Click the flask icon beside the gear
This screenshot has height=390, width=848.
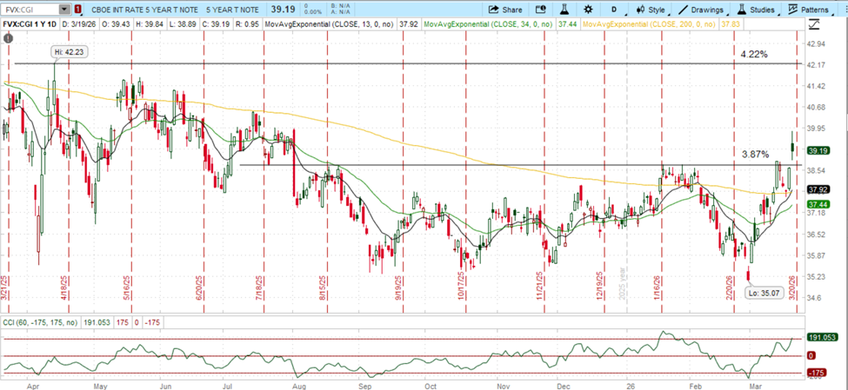(564, 10)
